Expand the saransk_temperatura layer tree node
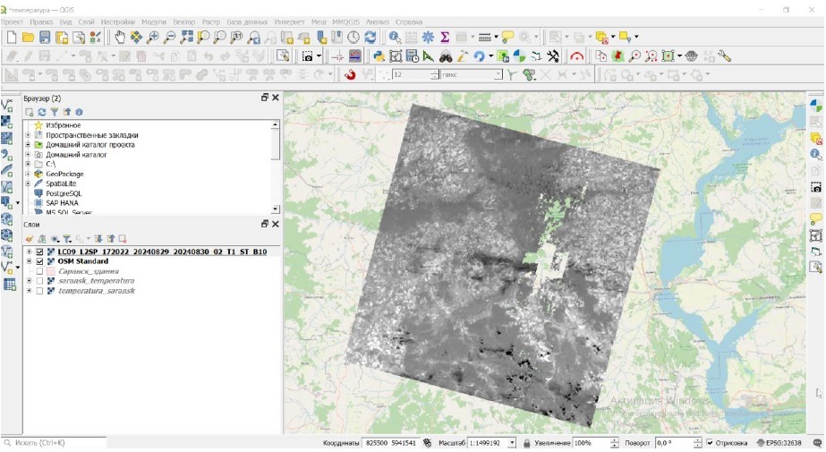 (29, 281)
